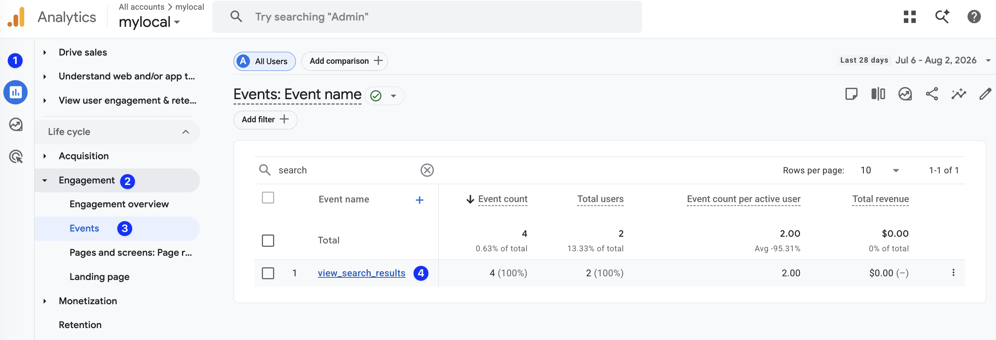The width and height of the screenshot is (996, 340).
Task: Click the report status green check icon
Action: (x=376, y=95)
